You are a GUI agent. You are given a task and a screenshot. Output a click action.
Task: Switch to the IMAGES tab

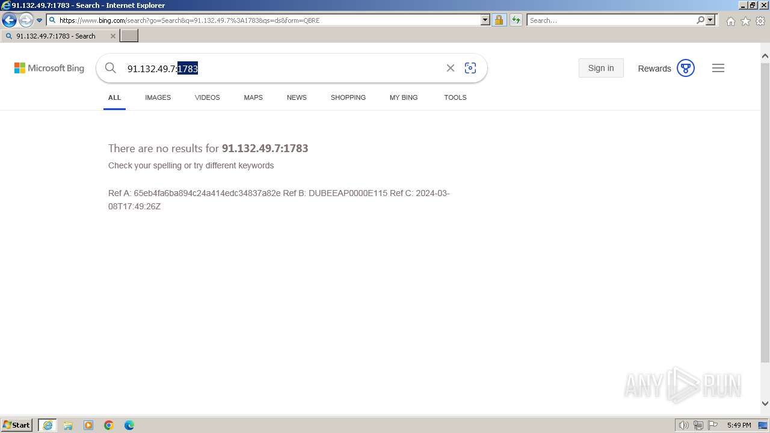tap(158, 97)
